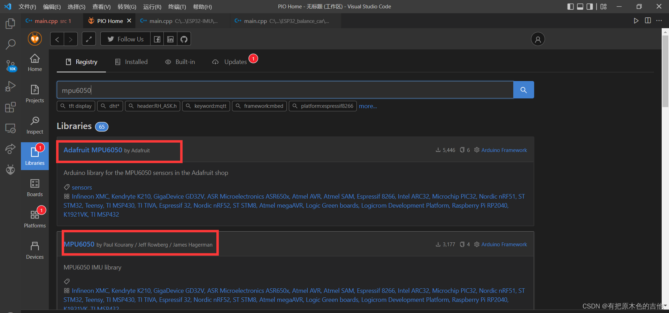Open the MPU6050 by Paul Kourany library link
Image resolution: width=669 pixels, height=313 pixels.
79,244
